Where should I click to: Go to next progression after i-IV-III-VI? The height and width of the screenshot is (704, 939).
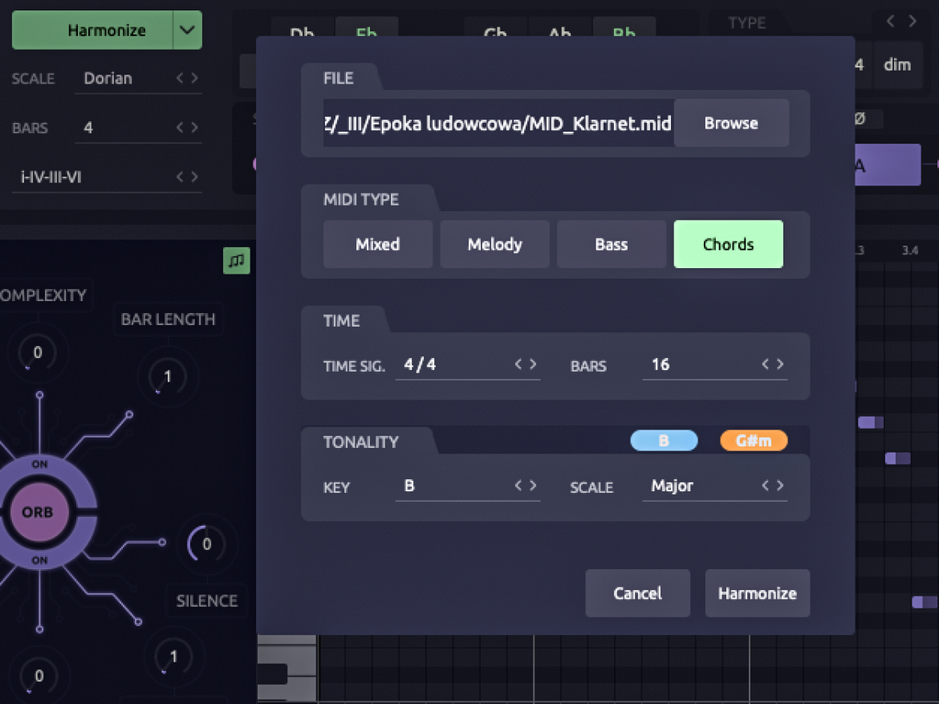pyautogui.click(x=195, y=177)
